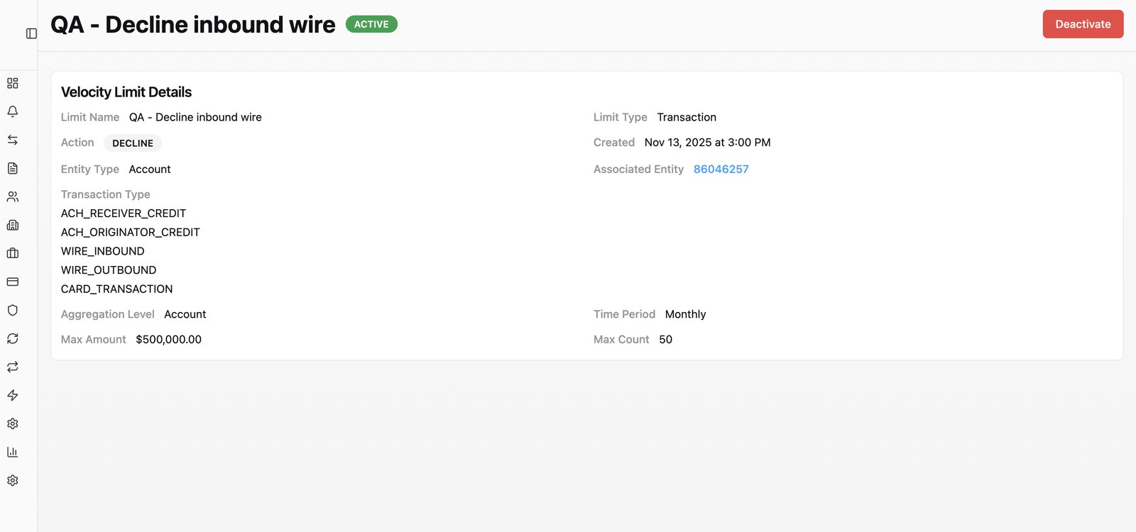The width and height of the screenshot is (1136, 532).
Task: Open associated entity 86046257 link
Action: [721, 169]
